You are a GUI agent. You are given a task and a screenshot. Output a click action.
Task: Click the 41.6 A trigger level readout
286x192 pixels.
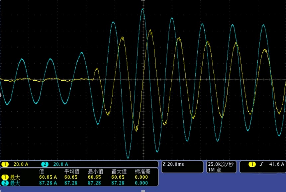click(275, 164)
